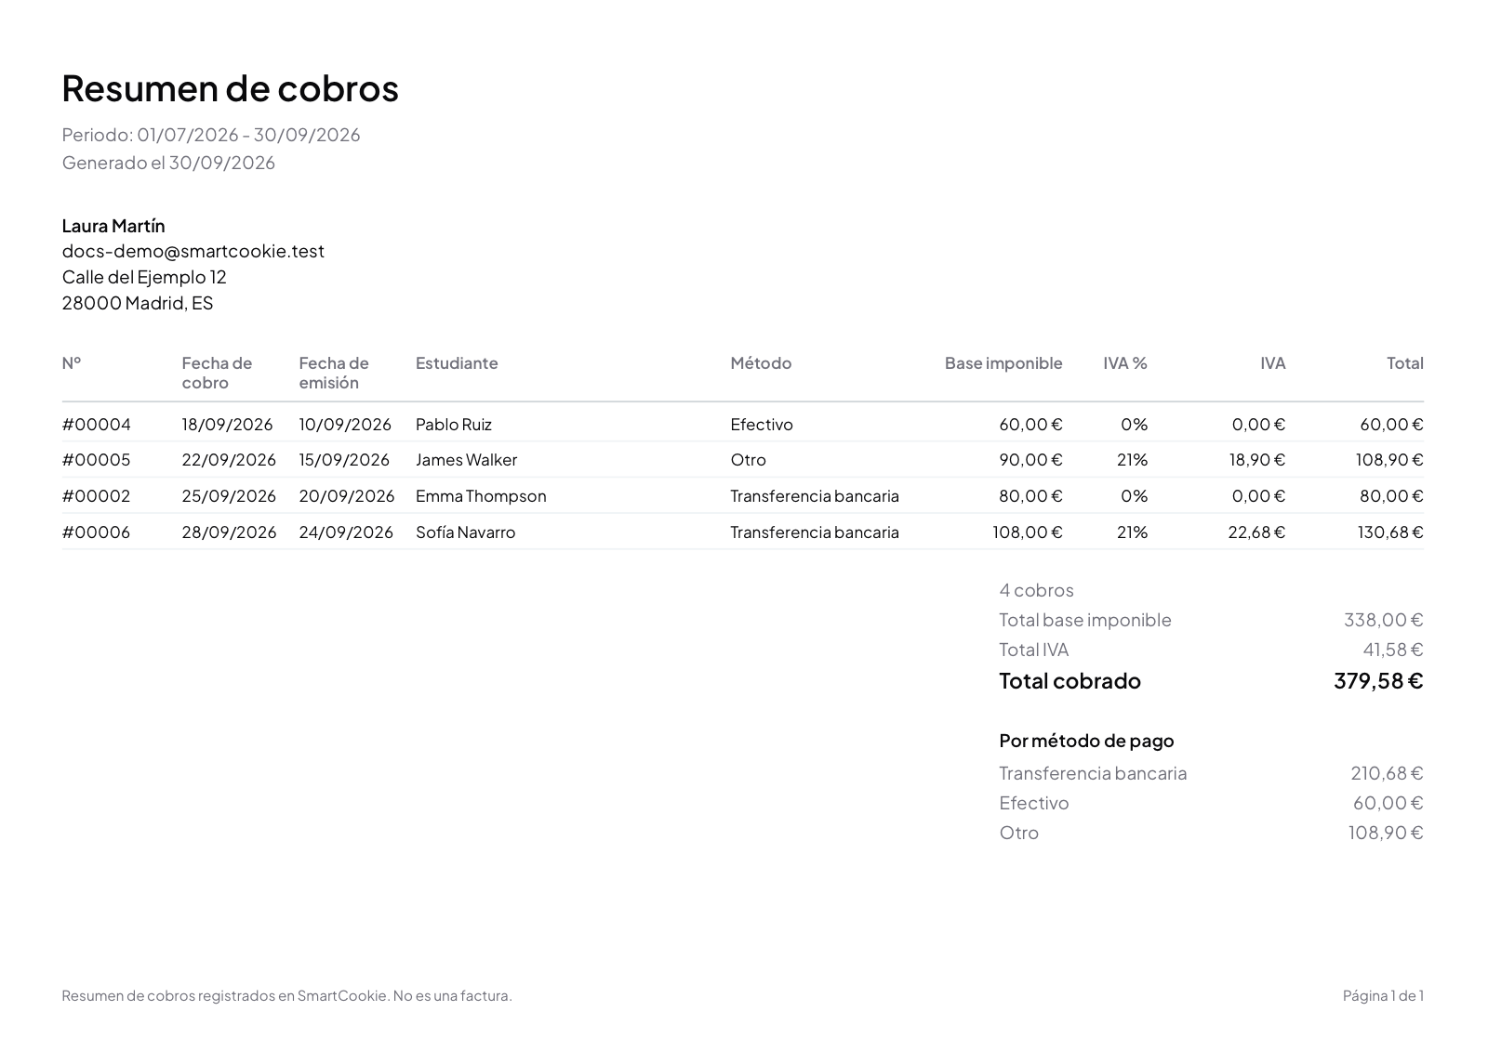Click issue date 24/09/2026

pos(346,532)
